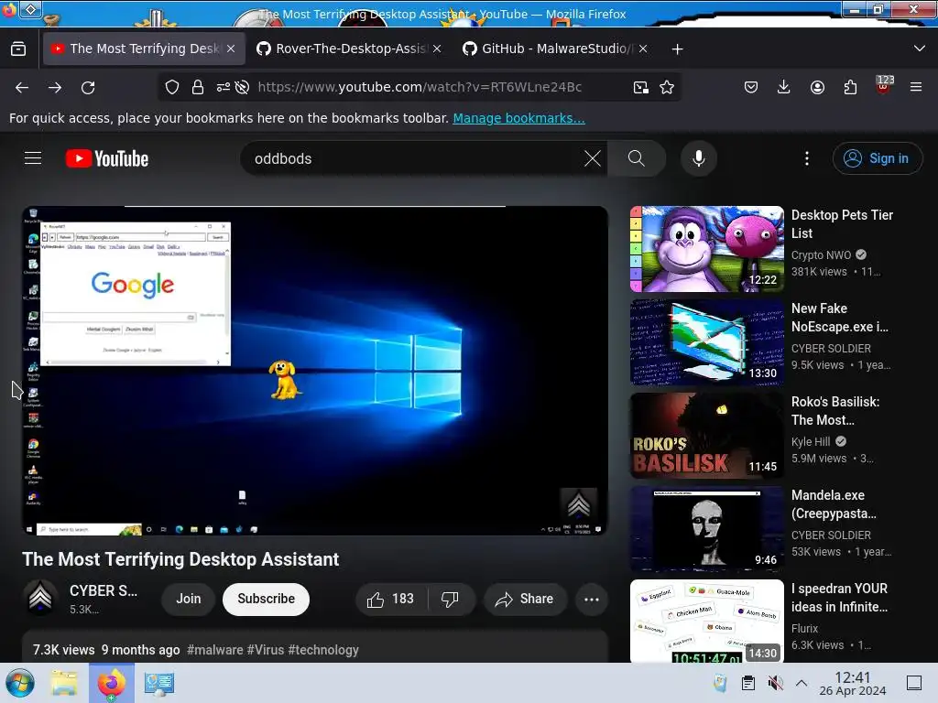
Task: Clear the oddbods search query
Action: [x=593, y=158]
